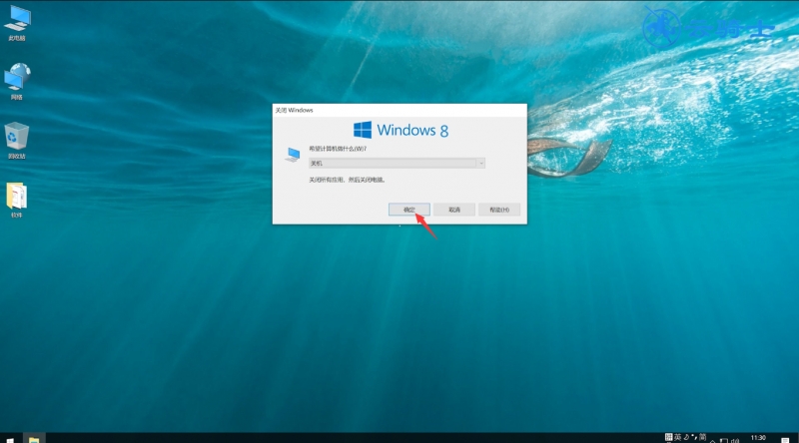Click the 帮助(H) help button
This screenshot has height=443, width=799.
click(x=498, y=210)
